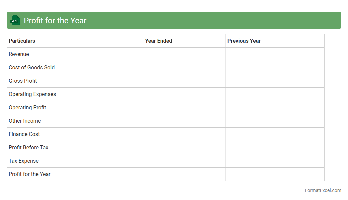This screenshot has height=200, width=348.
Task: Click the Previous Year cell for Other Income
Action: click(275, 121)
